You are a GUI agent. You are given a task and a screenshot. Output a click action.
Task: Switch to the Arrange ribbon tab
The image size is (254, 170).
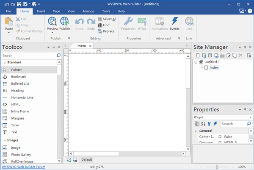pos(88,11)
